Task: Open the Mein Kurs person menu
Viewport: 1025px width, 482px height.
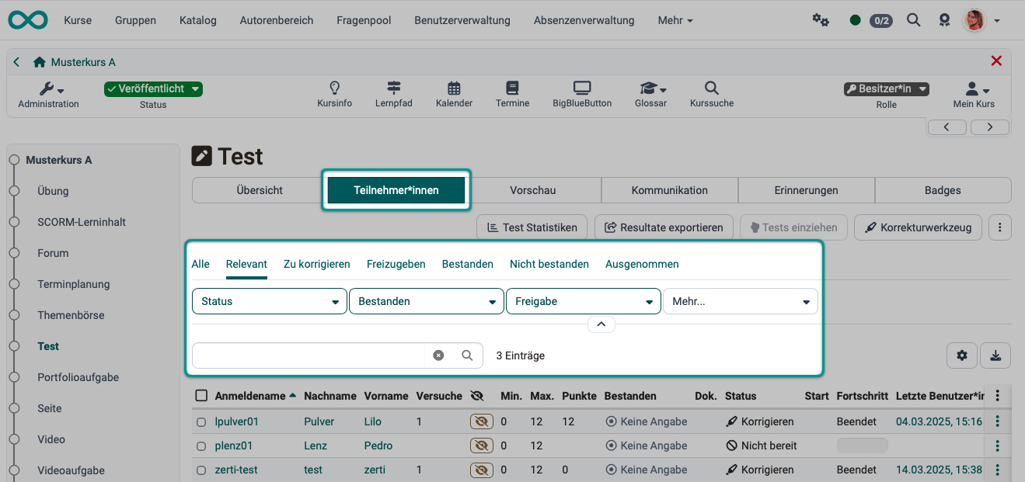Action: (974, 95)
